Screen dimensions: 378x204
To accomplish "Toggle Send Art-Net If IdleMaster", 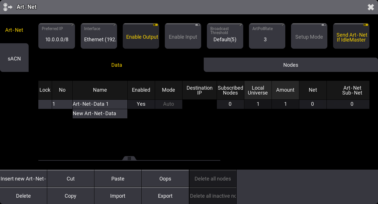I will pos(351,36).
